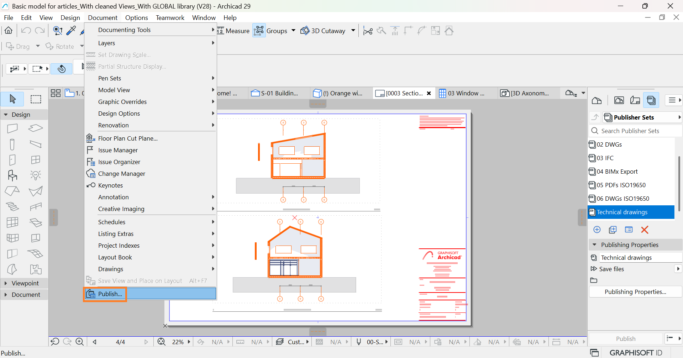Delete publisher set with red X
The height and width of the screenshot is (358, 683).
click(645, 230)
